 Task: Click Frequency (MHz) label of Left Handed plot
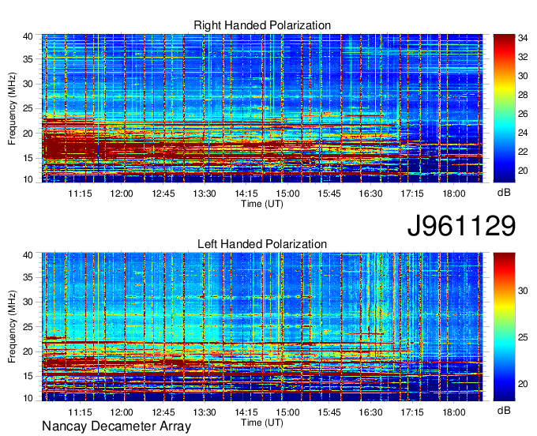click(12, 327)
